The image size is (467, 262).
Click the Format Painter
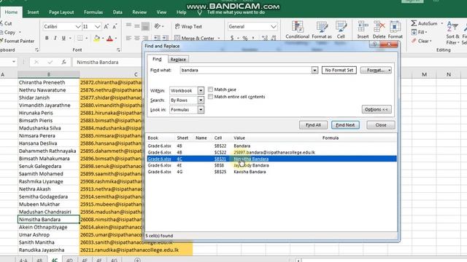pyautogui.click(x=18, y=41)
